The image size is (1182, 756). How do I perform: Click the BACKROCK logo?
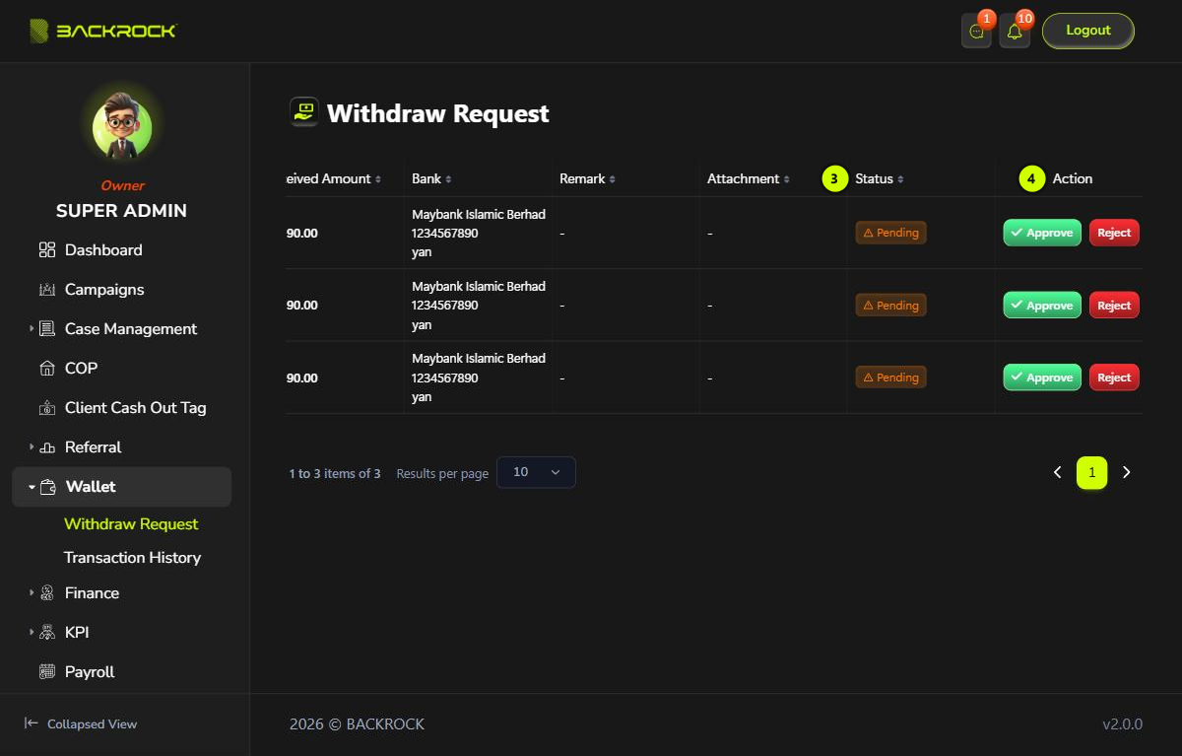tap(102, 31)
